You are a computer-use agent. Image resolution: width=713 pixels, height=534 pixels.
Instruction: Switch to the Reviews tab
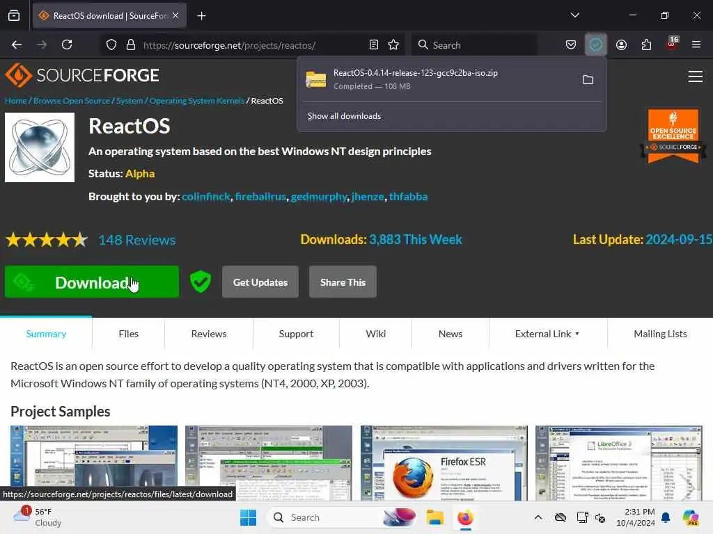[209, 334]
